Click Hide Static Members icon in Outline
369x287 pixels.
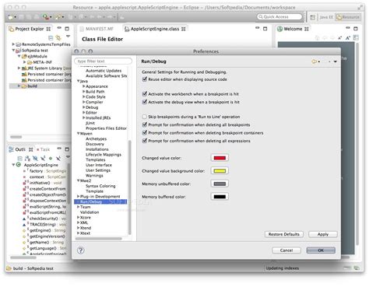click(43, 158)
